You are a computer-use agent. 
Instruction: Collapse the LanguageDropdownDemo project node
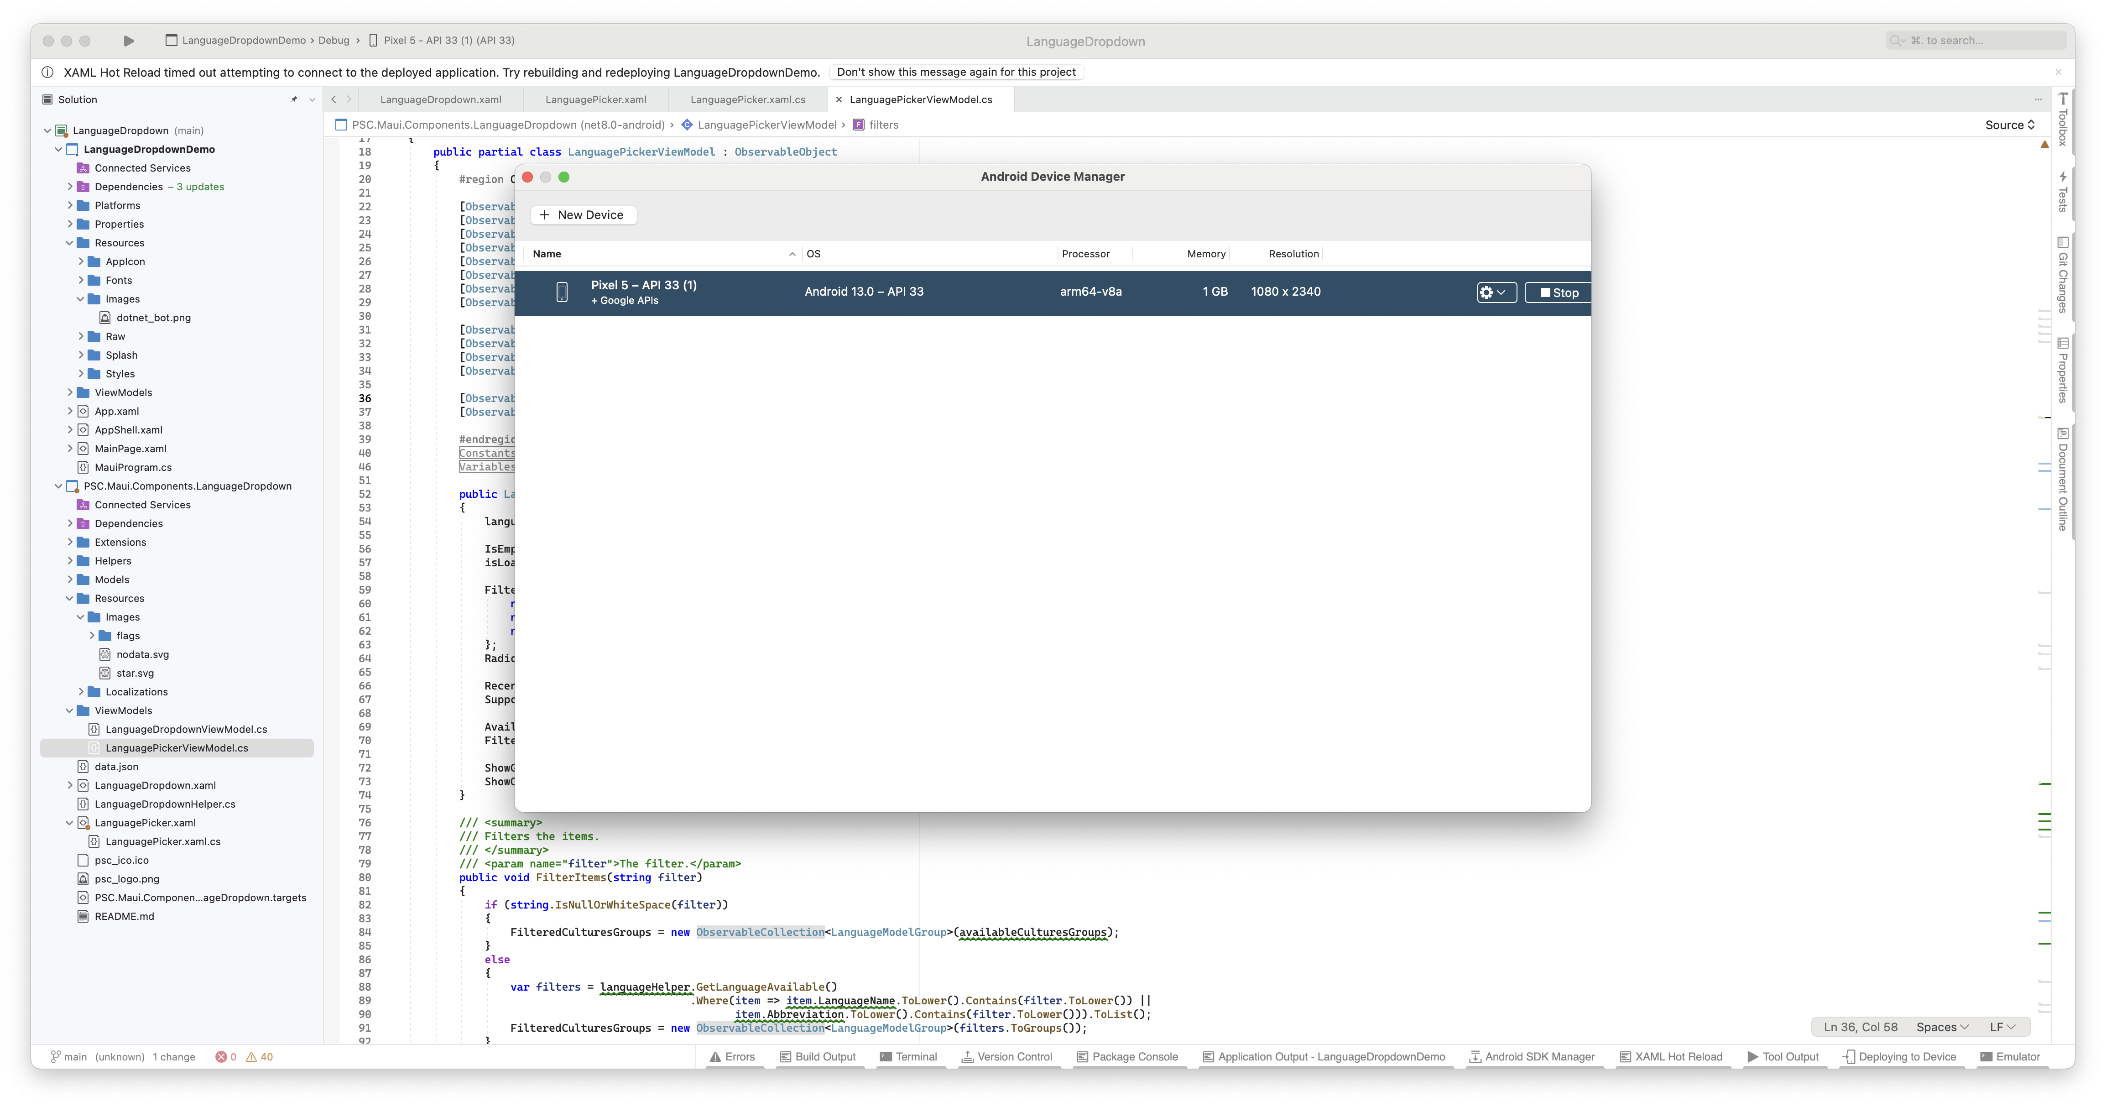tap(58, 150)
